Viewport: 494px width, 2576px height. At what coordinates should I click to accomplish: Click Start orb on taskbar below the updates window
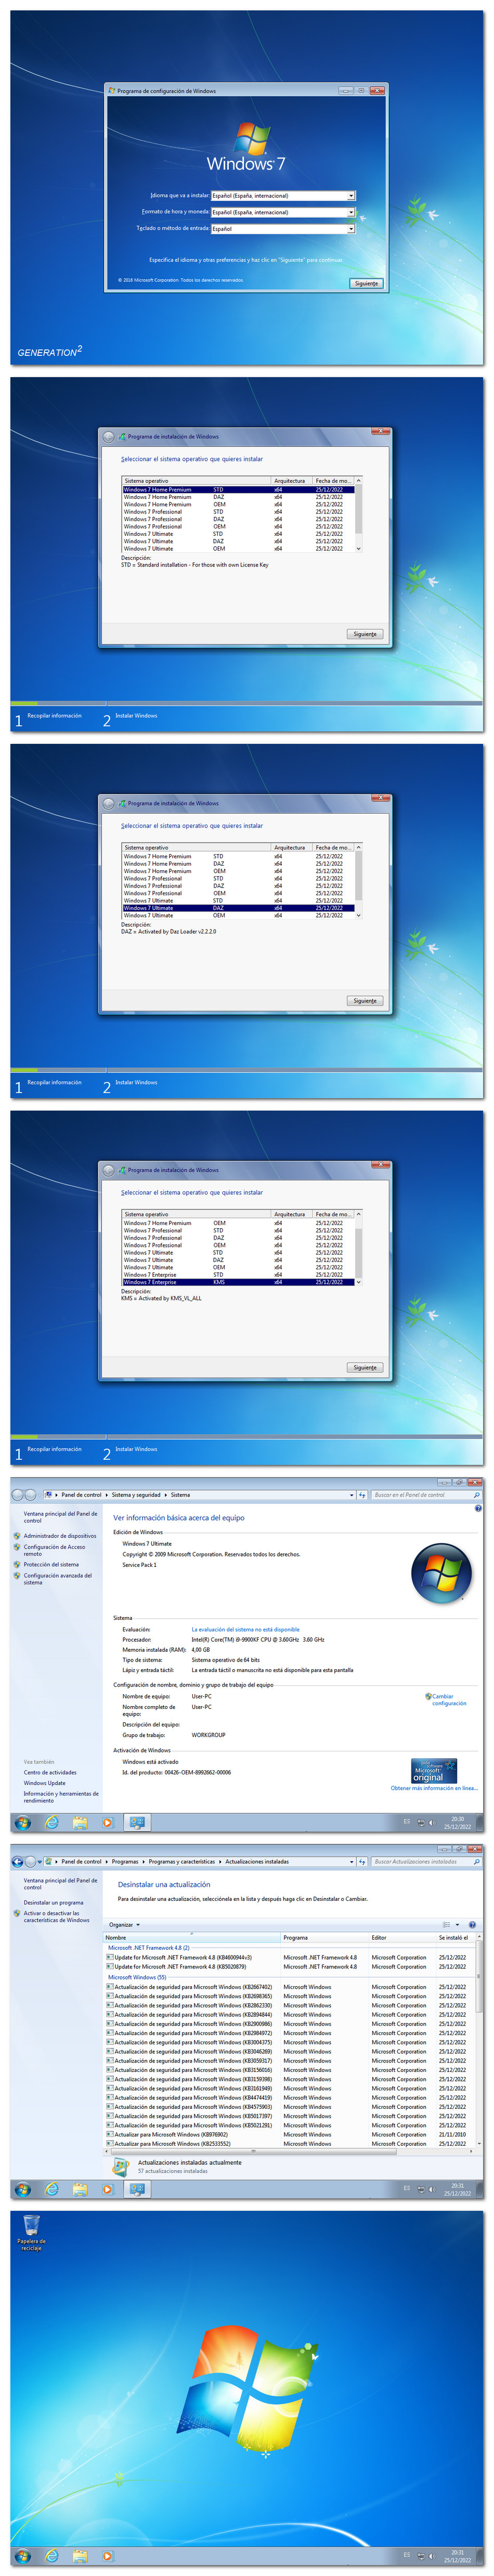23,2190
